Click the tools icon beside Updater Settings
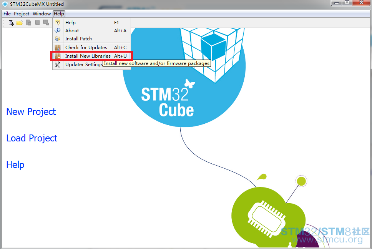Screen dimensions: 372x249 pyautogui.click(x=57, y=65)
